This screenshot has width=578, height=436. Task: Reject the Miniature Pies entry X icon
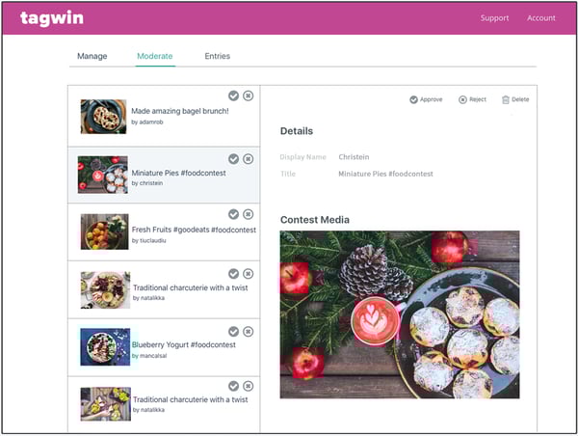[x=249, y=159]
